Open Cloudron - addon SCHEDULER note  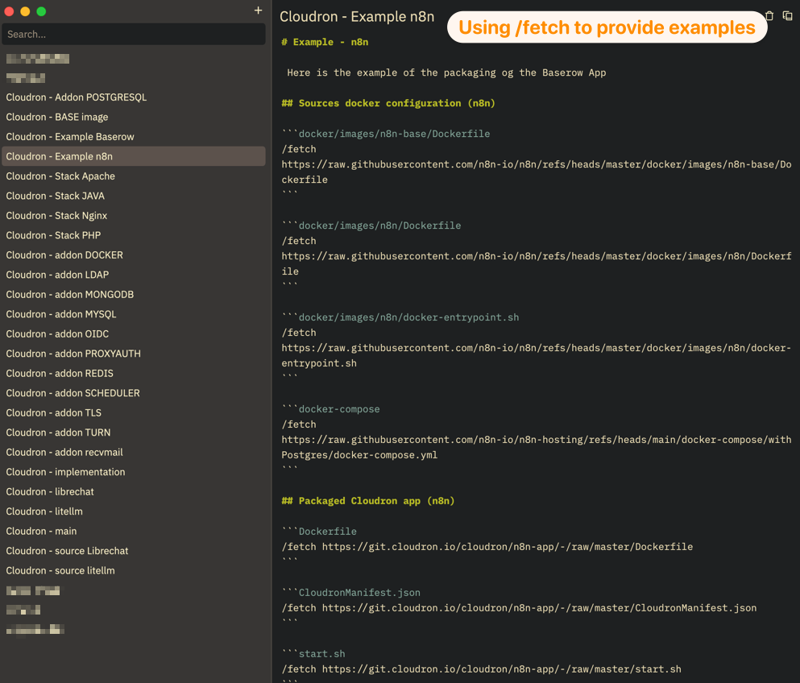tap(134, 393)
